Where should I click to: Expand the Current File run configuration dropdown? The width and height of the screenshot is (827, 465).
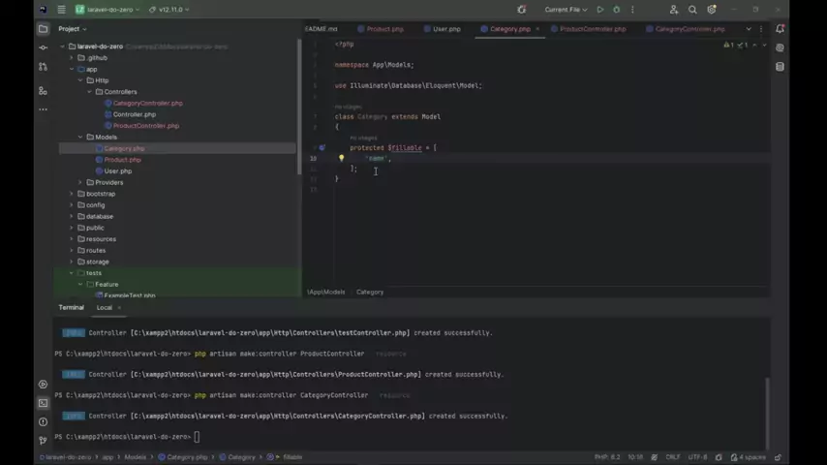(x=567, y=10)
